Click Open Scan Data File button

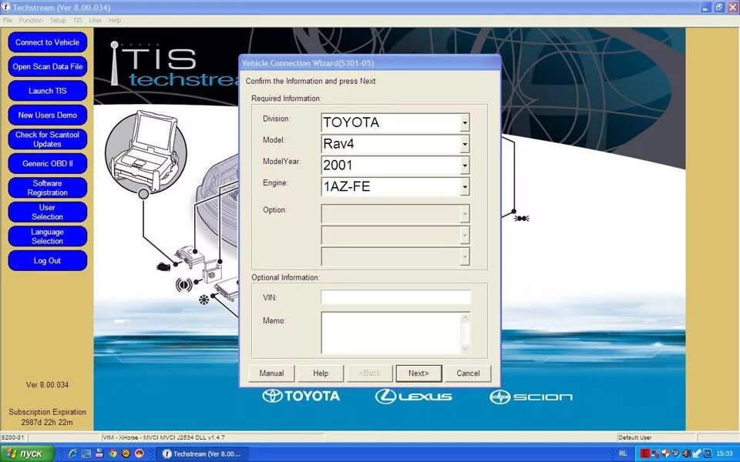pyautogui.click(x=47, y=66)
